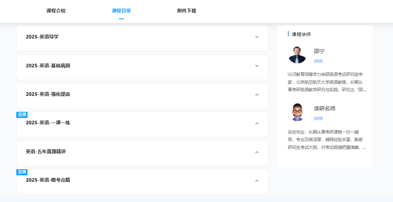Click 直播 badge on 模考点睛 section
The height and width of the screenshot is (202, 393).
(x=22, y=172)
